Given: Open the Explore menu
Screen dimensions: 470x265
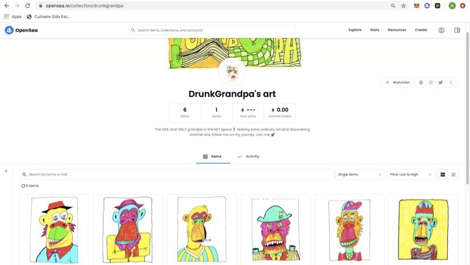Looking at the screenshot, I should 355,30.
